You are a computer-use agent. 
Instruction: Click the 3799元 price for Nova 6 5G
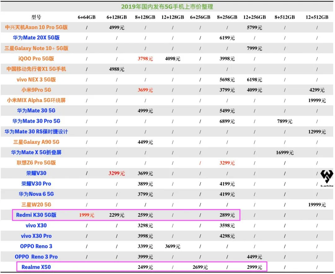click(x=145, y=194)
